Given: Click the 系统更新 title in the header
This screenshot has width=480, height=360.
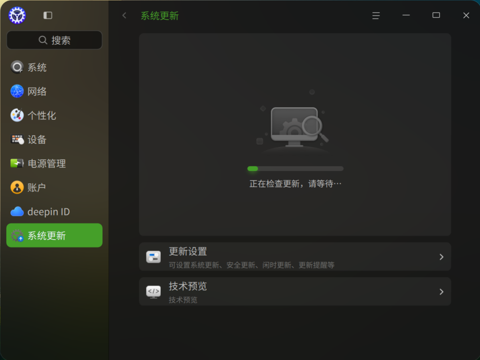Looking at the screenshot, I should point(160,16).
